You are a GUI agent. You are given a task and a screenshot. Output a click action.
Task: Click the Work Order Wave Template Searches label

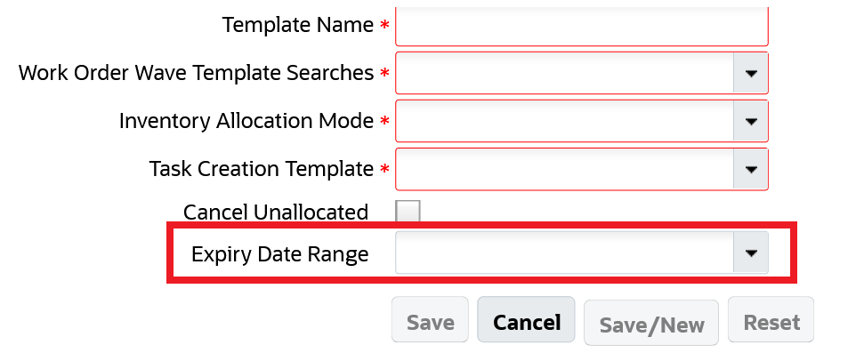(x=196, y=73)
